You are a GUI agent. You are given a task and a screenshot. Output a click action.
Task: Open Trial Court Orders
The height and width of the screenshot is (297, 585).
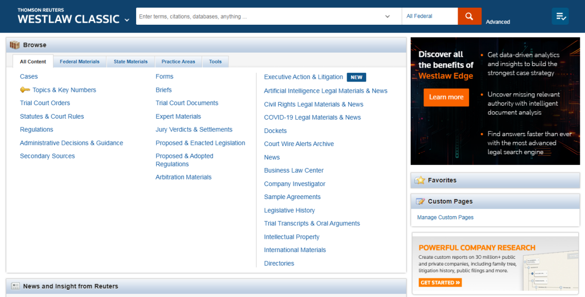[x=45, y=103]
